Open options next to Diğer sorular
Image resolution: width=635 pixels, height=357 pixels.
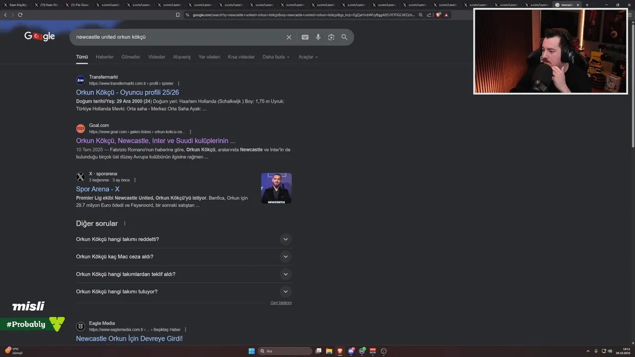click(x=125, y=224)
